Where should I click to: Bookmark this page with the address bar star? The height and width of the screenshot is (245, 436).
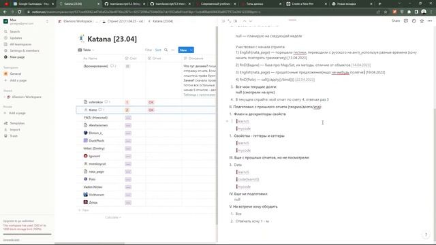[386, 12]
